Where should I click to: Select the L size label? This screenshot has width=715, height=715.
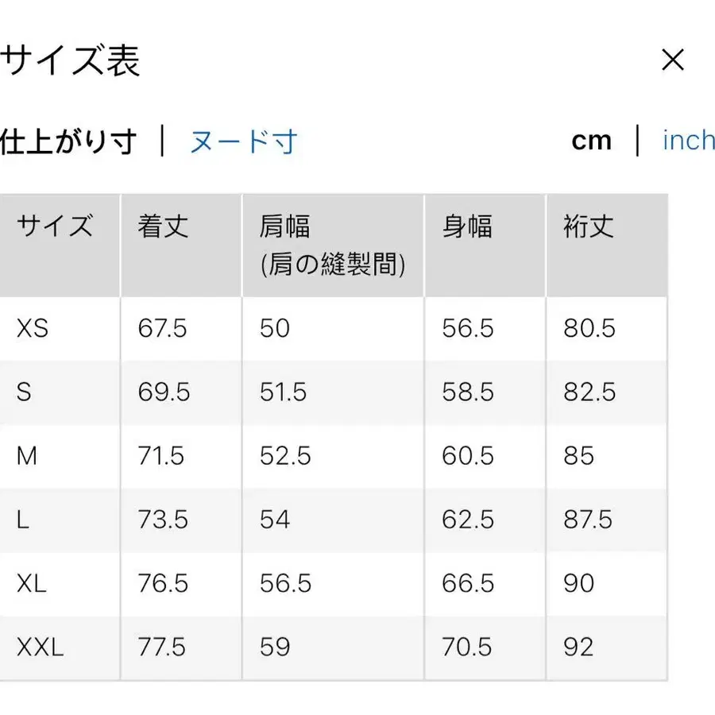22,520
